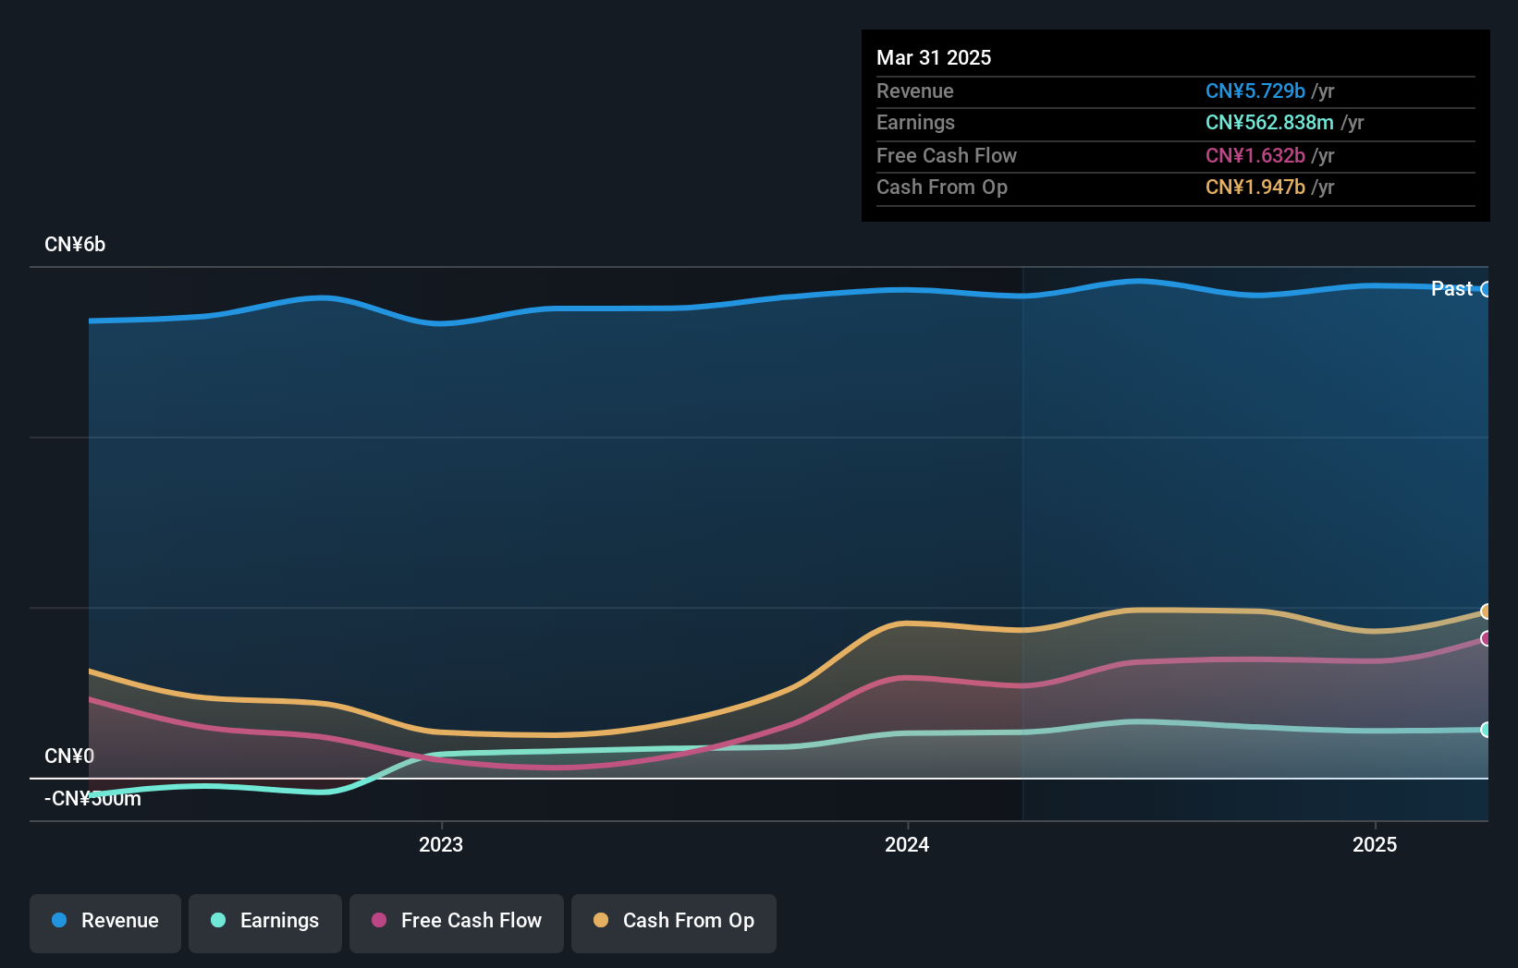Select the Revenue endpoint marker on the blue line

1487,289
